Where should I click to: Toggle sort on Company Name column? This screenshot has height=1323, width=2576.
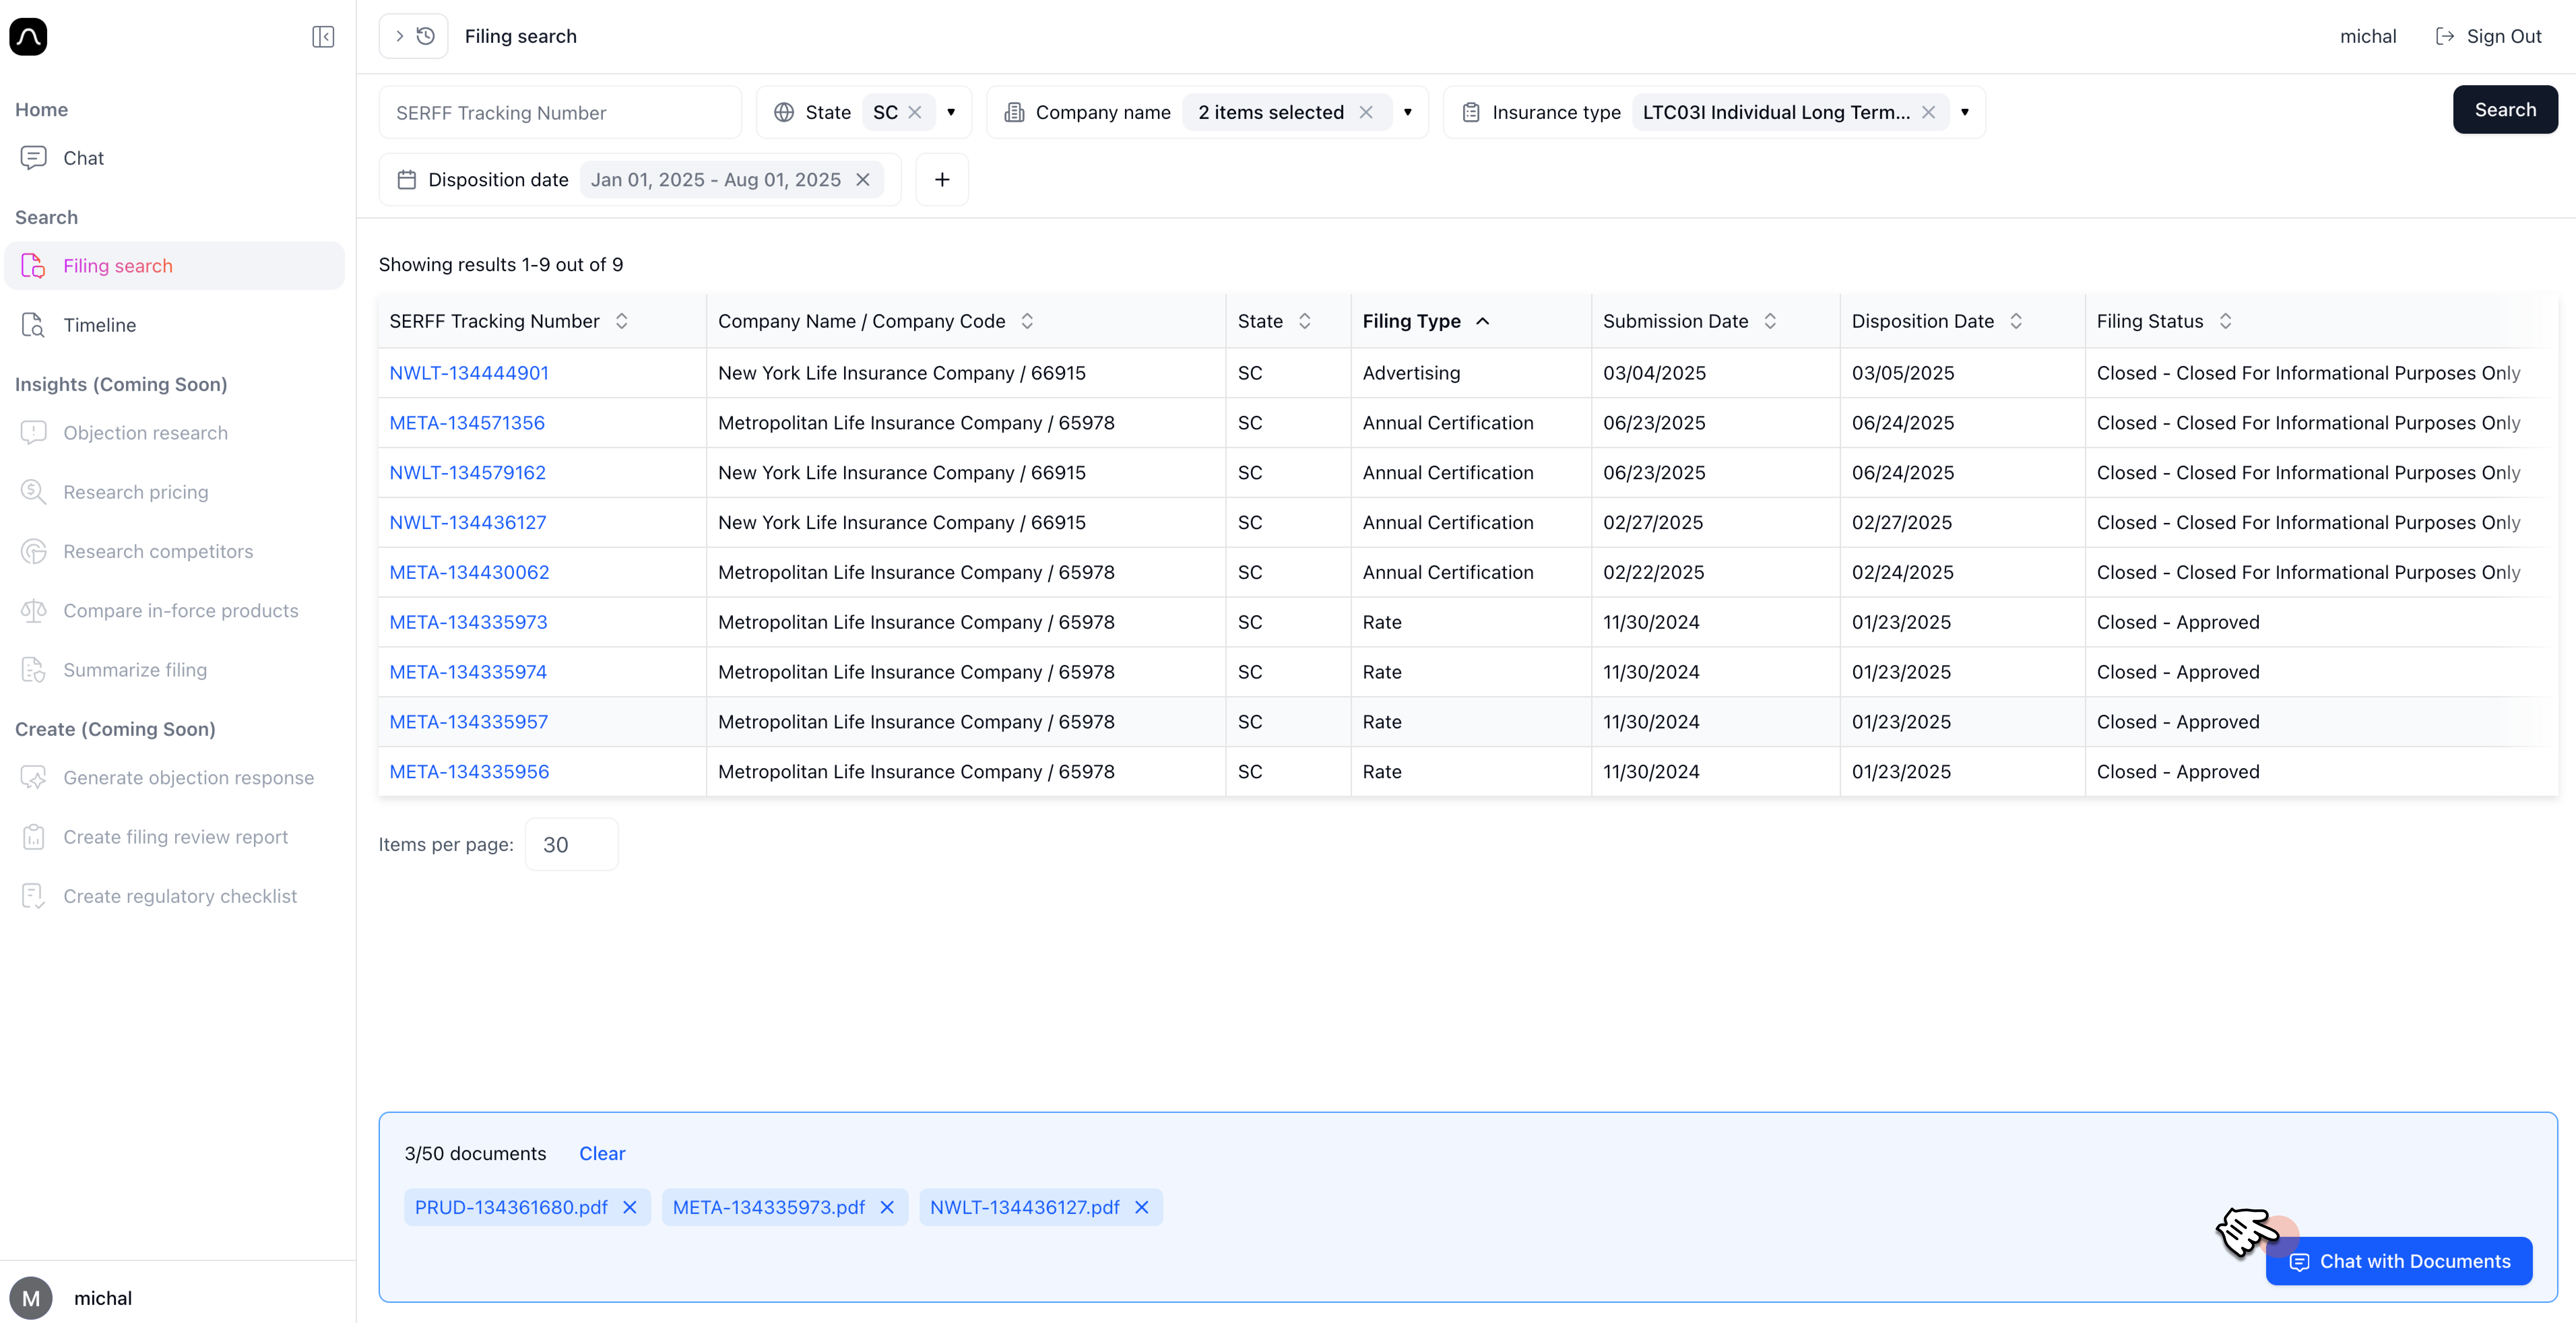pos(1027,321)
